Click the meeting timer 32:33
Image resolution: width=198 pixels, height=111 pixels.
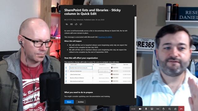pyautogui.click(x=133, y=109)
